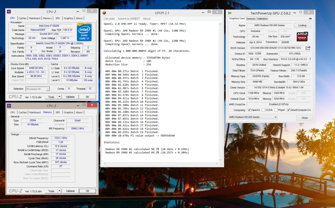Image resolution: width=335 pixels, height=208 pixels.
Task: Click Tools button in the CPU-Z CPU window
Action: coord(51,97)
